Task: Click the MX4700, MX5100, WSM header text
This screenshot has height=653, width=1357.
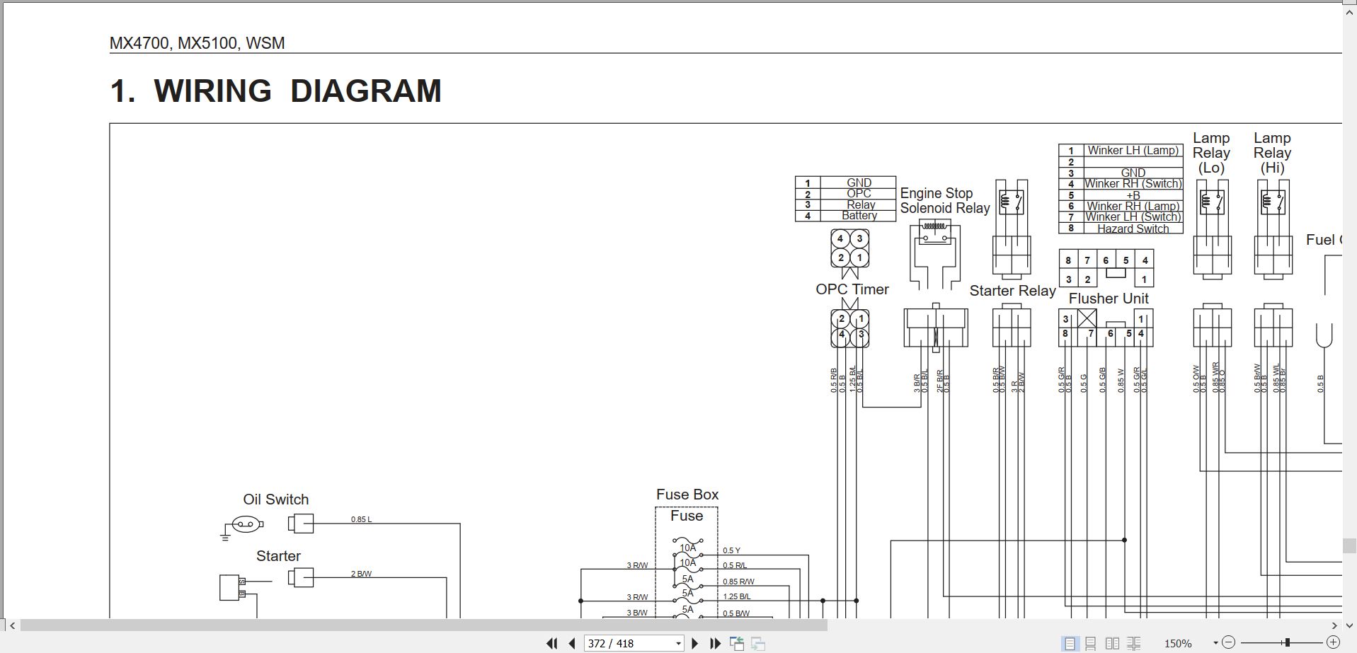Action: click(197, 43)
